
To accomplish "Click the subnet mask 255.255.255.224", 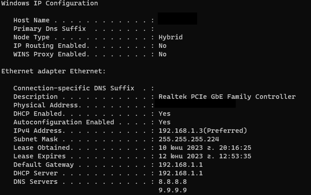I will pyautogui.click(x=188, y=140).
